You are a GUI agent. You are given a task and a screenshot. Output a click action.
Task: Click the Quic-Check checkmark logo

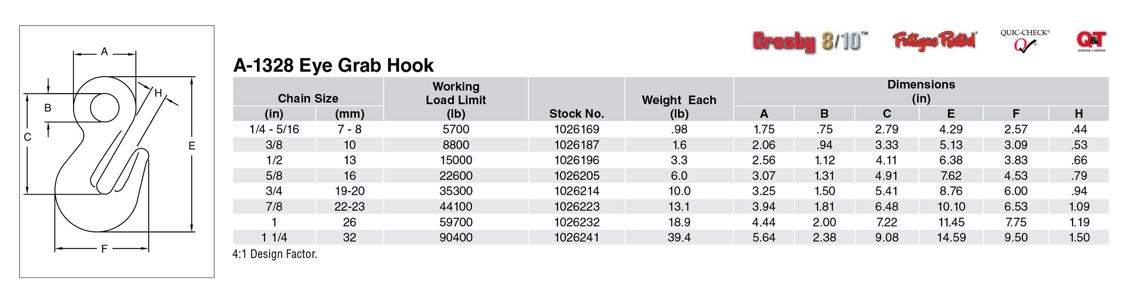tap(1025, 41)
